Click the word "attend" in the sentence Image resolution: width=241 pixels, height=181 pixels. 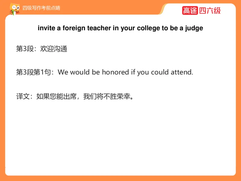tap(181, 72)
